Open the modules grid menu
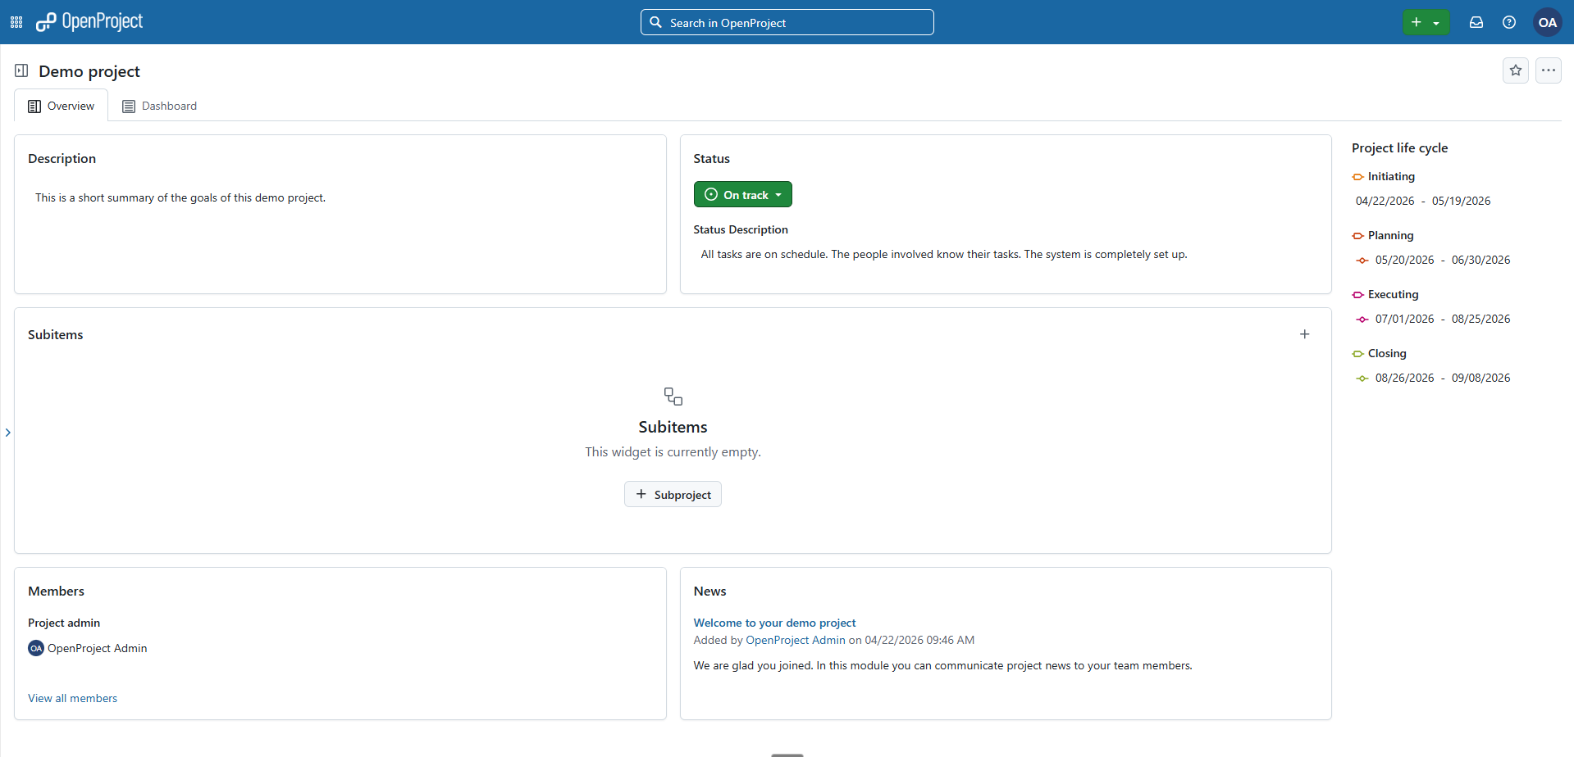The height and width of the screenshot is (757, 1574). [x=16, y=22]
